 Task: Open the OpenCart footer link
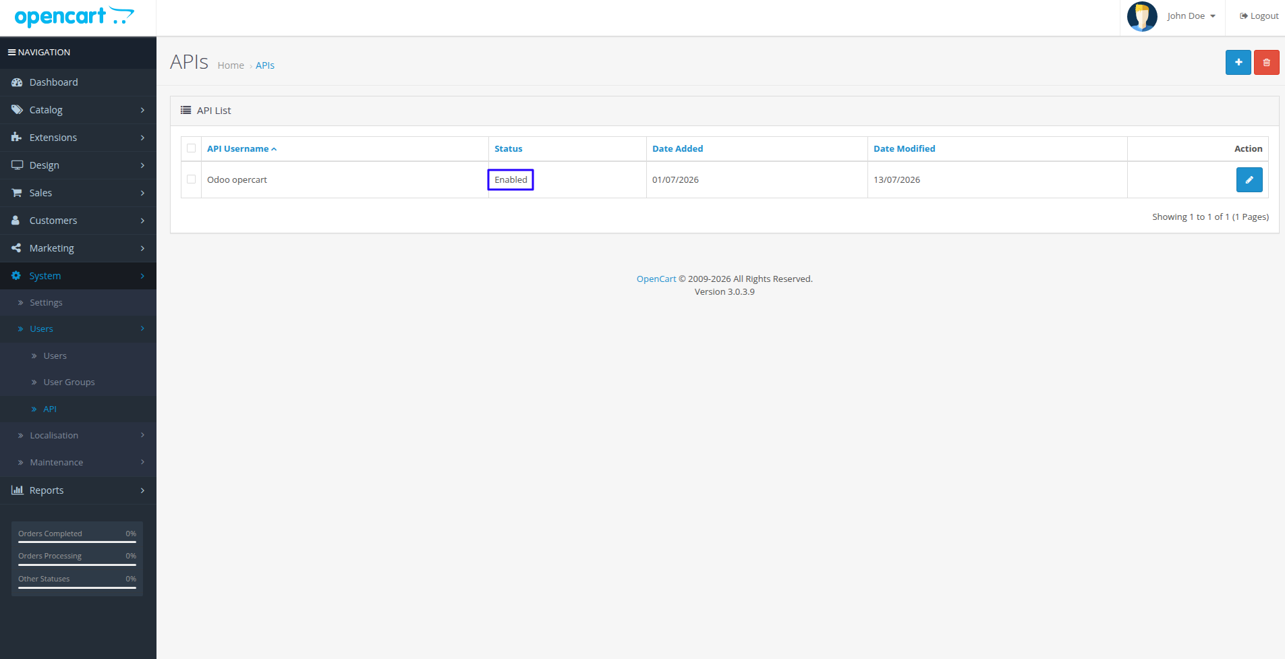656,279
